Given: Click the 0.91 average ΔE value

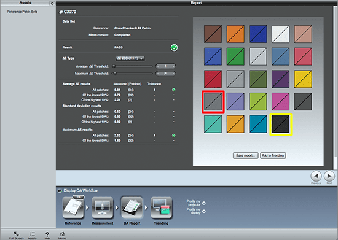Looking at the screenshot, I should click(x=117, y=90).
